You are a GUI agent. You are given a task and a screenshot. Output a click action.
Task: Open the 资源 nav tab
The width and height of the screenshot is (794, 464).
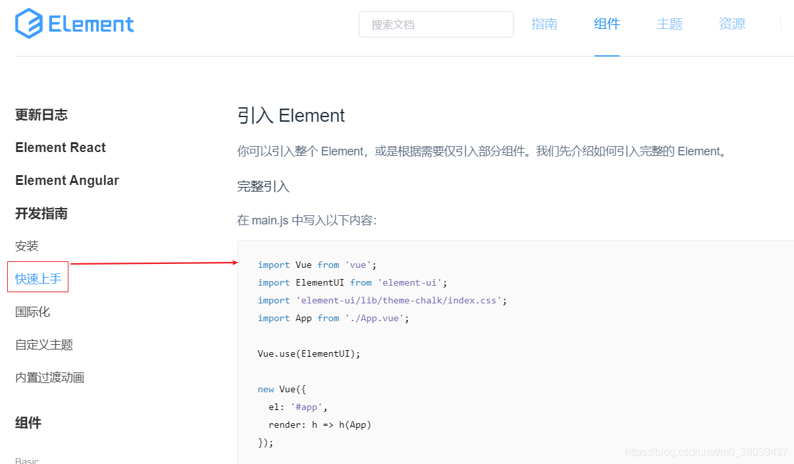click(x=732, y=24)
